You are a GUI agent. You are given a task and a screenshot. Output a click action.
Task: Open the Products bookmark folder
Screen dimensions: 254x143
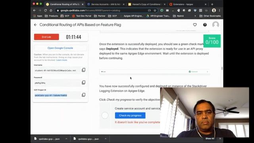point(51,16)
